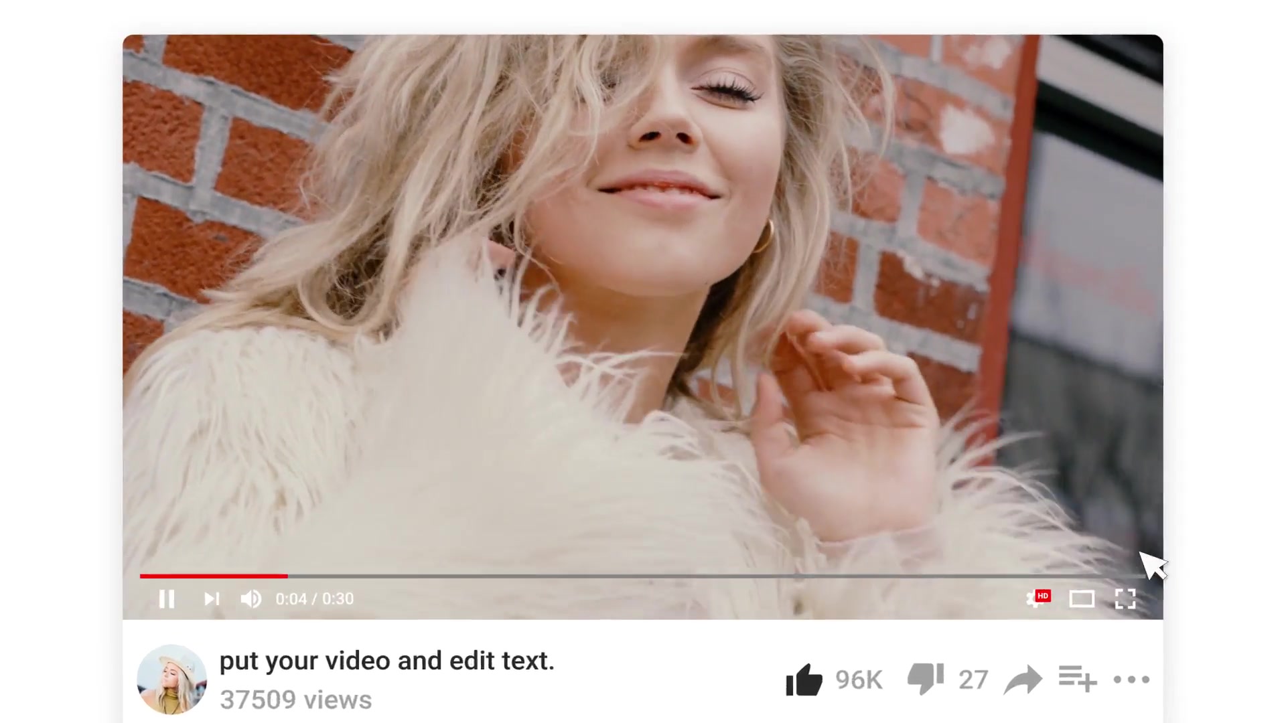
Task: Open the three-dot more options menu
Action: tap(1131, 679)
